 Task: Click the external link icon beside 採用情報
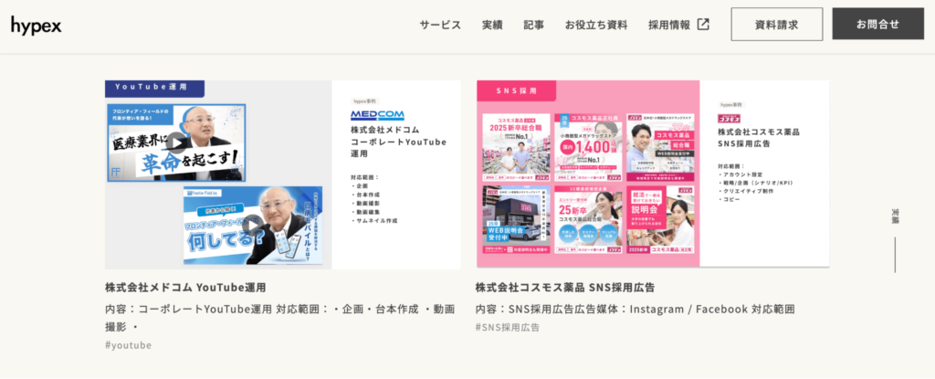coord(704,25)
